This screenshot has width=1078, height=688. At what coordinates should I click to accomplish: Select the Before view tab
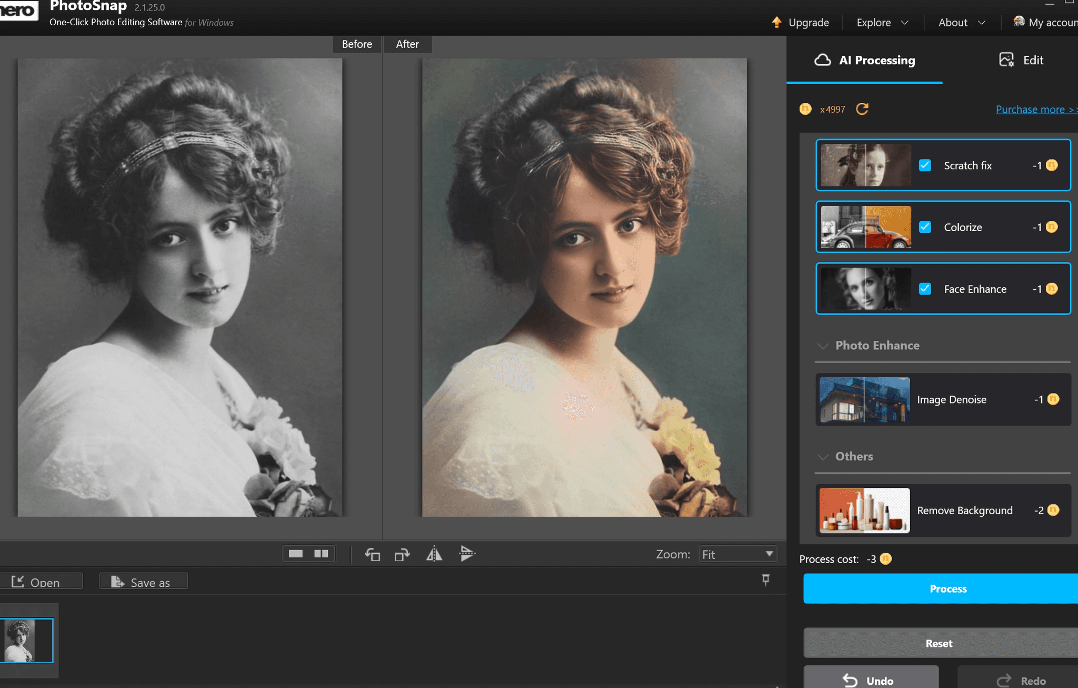pos(357,44)
